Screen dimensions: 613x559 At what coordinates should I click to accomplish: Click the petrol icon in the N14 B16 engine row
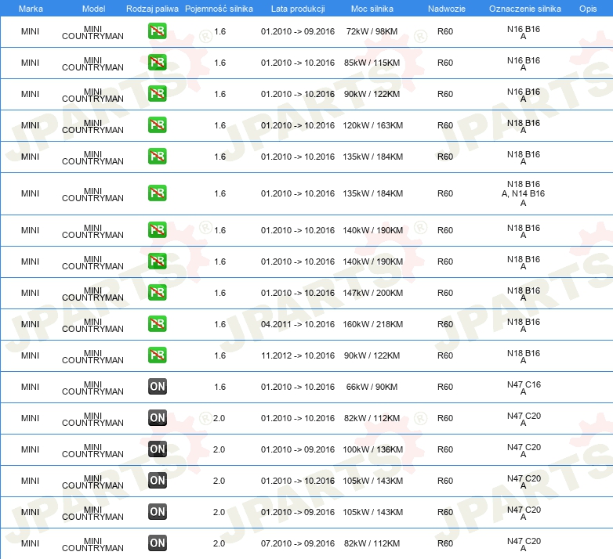click(x=157, y=193)
